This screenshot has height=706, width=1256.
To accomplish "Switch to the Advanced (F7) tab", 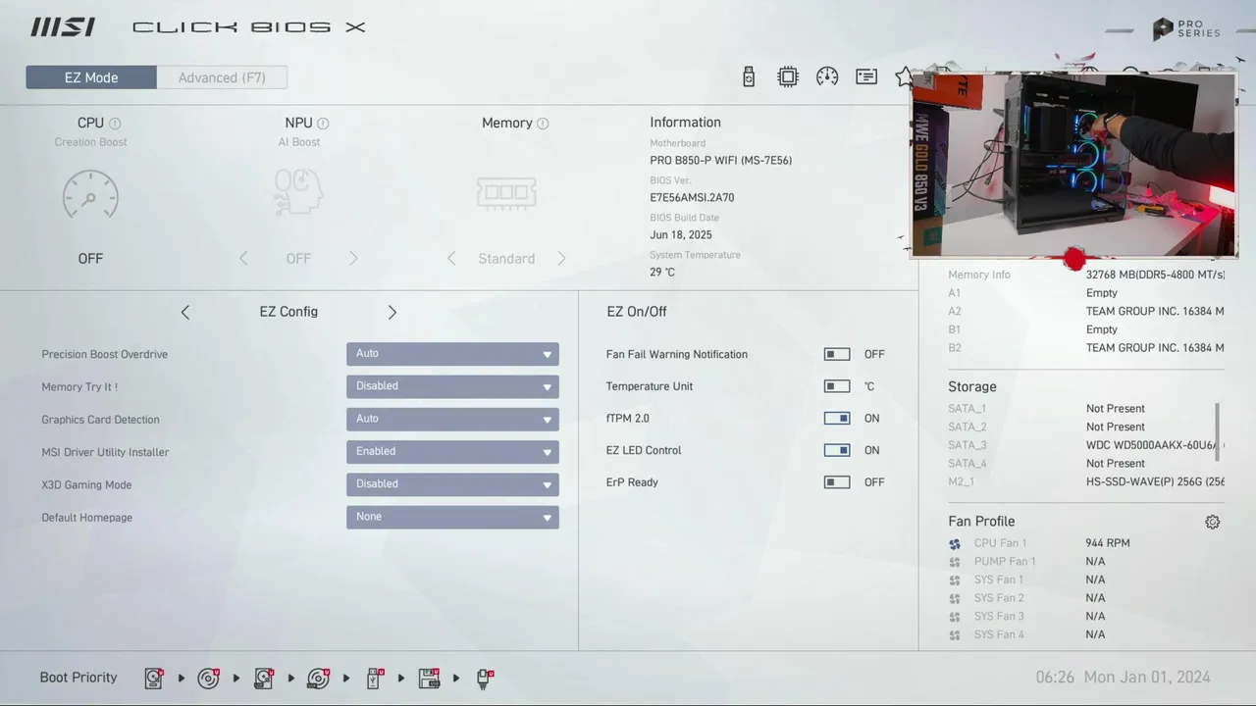I will coord(222,77).
